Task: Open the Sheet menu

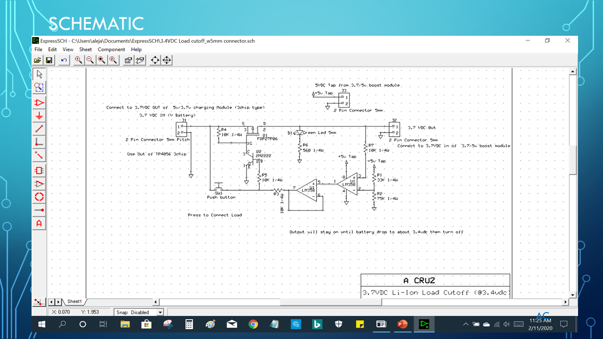Action: [85, 49]
